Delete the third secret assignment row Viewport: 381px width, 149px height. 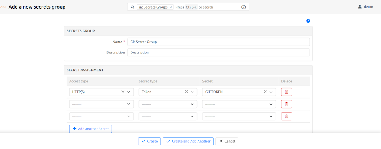[x=286, y=116]
